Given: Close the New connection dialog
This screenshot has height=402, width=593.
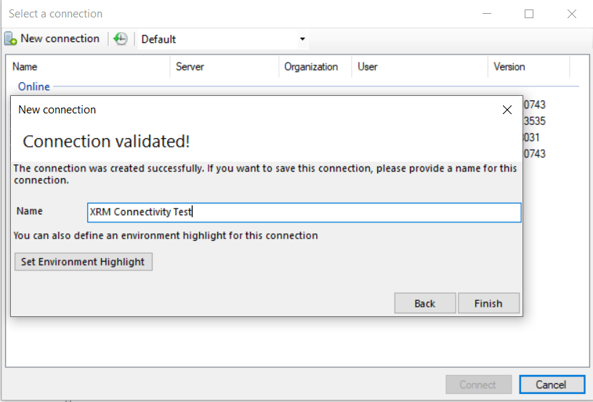Looking at the screenshot, I should [507, 110].
